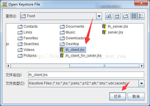The width and height of the screenshot is (150, 106).
Task: Go up one folder level
Action: [x=109, y=16]
